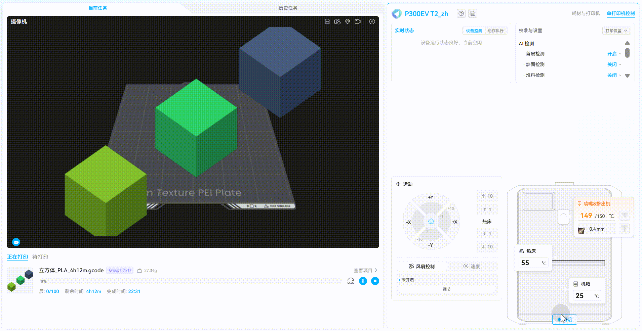Open the 堆料检测 status dropdown
This screenshot has height=331, width=642.
(x=614, y=75)
